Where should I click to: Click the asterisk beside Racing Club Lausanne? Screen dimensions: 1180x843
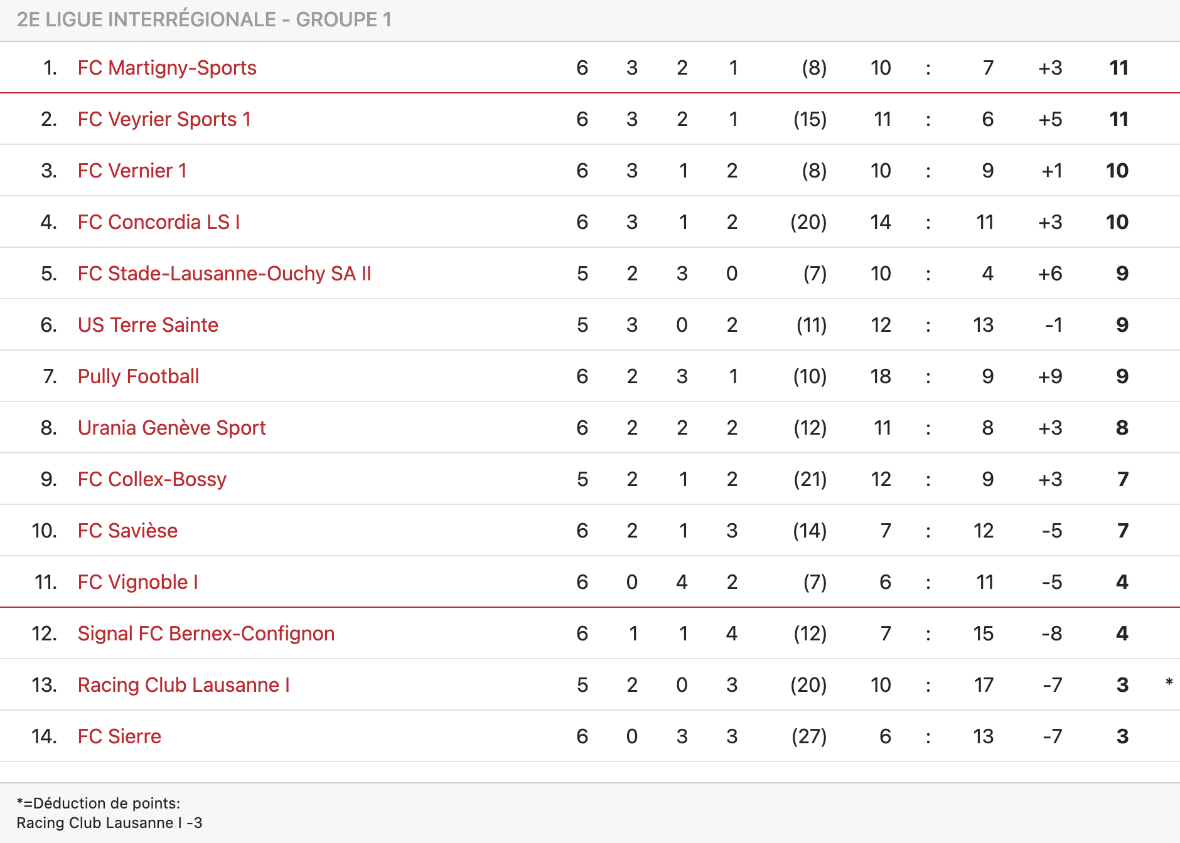1169,682
